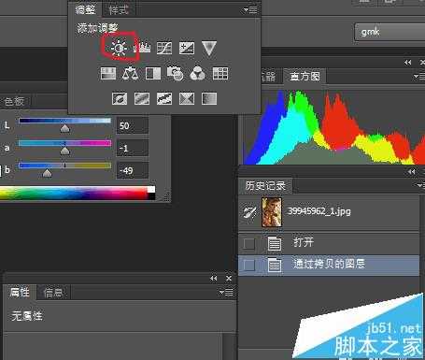
Task: Add a Channel Mixer adjustment
Action: [x=197, y=74]
